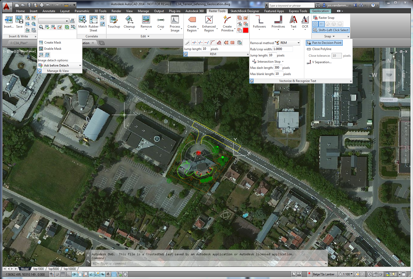This screenshot has height=279, width=413.
Task: Click the Enhanced Region icon
Action: pyautogui.click(x=209, y=20)
